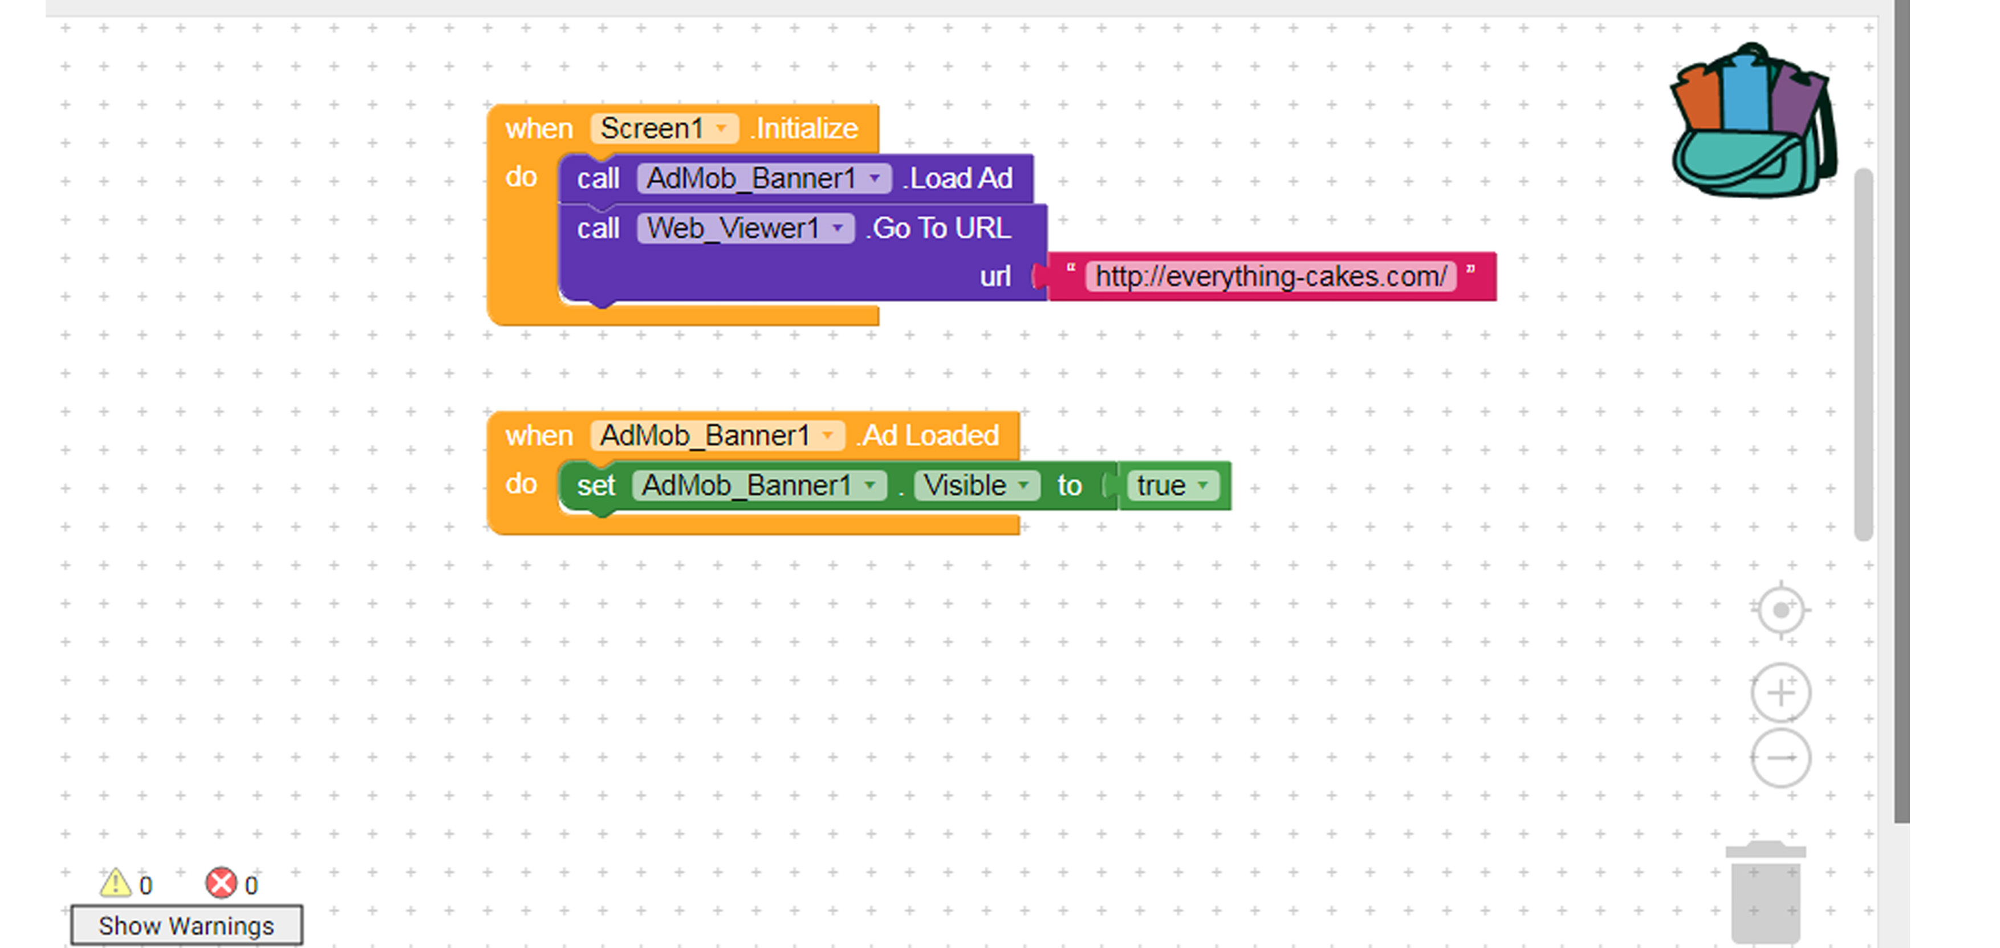Zoom out with the minus icon
The image size is (2000, 948).
(1781, 757)
